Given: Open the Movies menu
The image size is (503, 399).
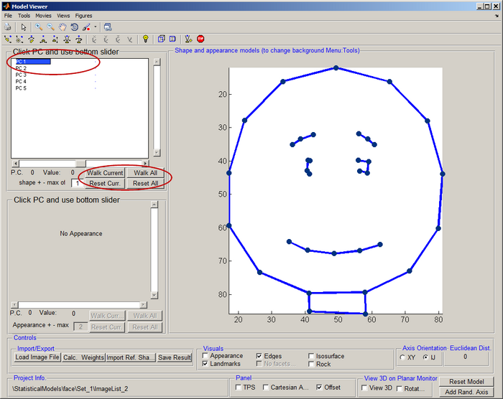Looking at the screenshot, I should click(x=43, y=15).
